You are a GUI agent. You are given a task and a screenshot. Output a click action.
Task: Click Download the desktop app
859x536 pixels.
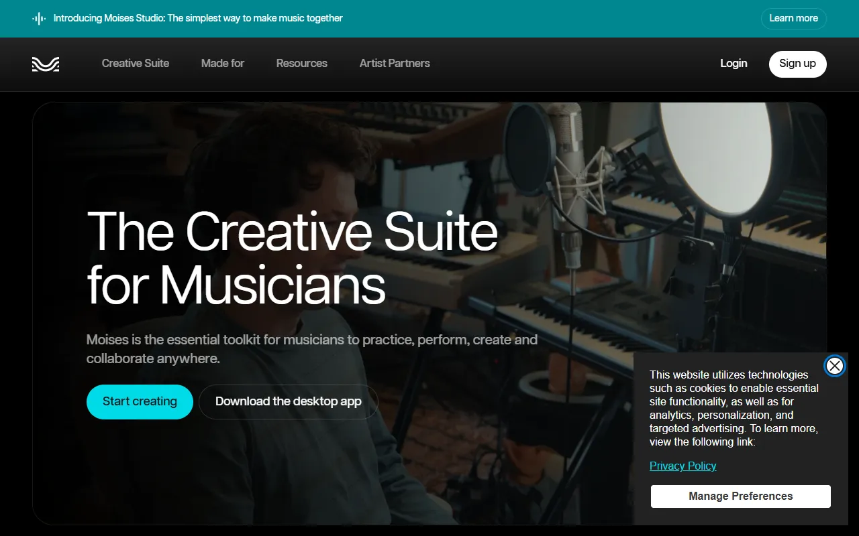[289, 402]
